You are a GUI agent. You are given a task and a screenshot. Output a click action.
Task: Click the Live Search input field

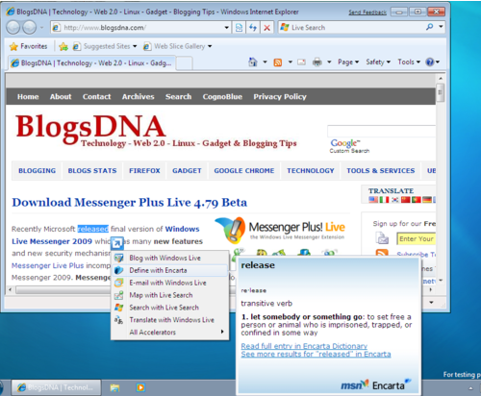356,28
